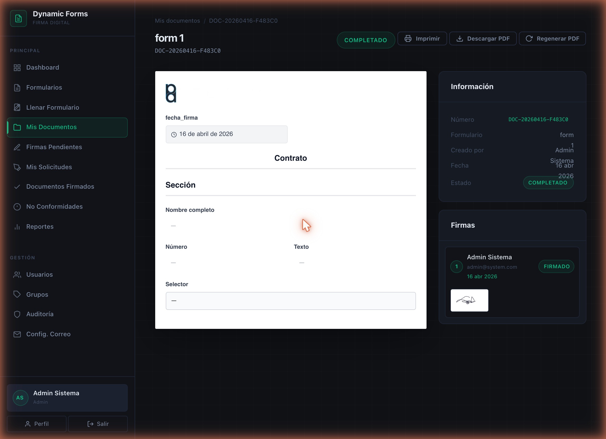This screenshot has width=606, height=439.
Task: Click the Dashboard grid icon
Action: coord(17,68)
